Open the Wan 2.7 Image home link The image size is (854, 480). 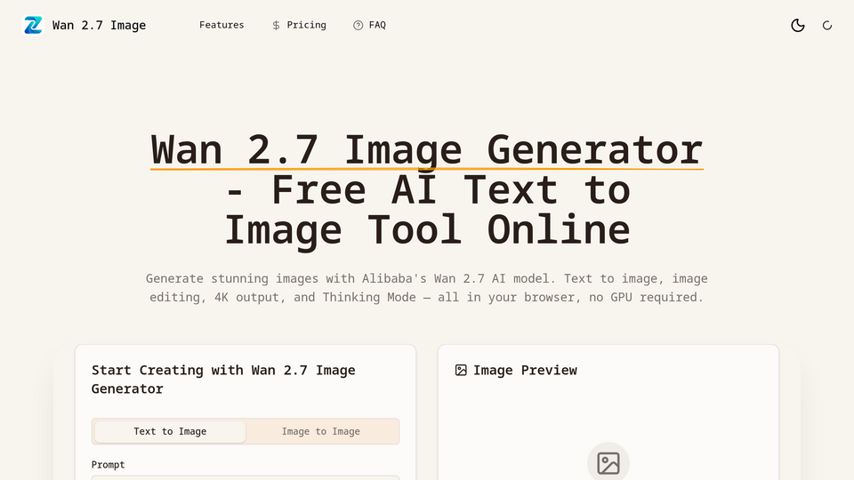pyautogui.click(x=84, y=25)
